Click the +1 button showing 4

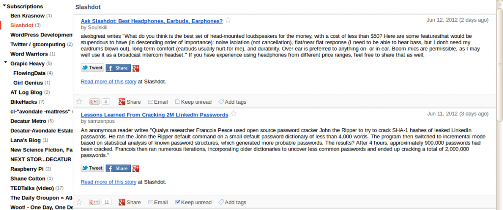(x=99, y=102)
